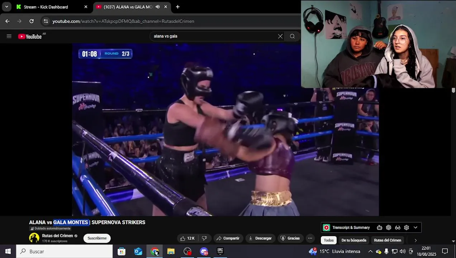Open a new browser tab
This screenshot has height=258, width=456.
177,7
